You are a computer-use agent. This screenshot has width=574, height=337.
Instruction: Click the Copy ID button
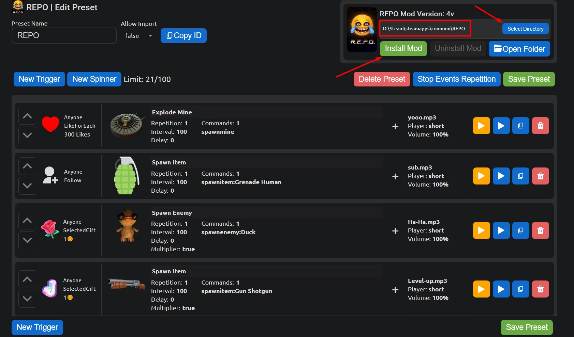point(183,35)
